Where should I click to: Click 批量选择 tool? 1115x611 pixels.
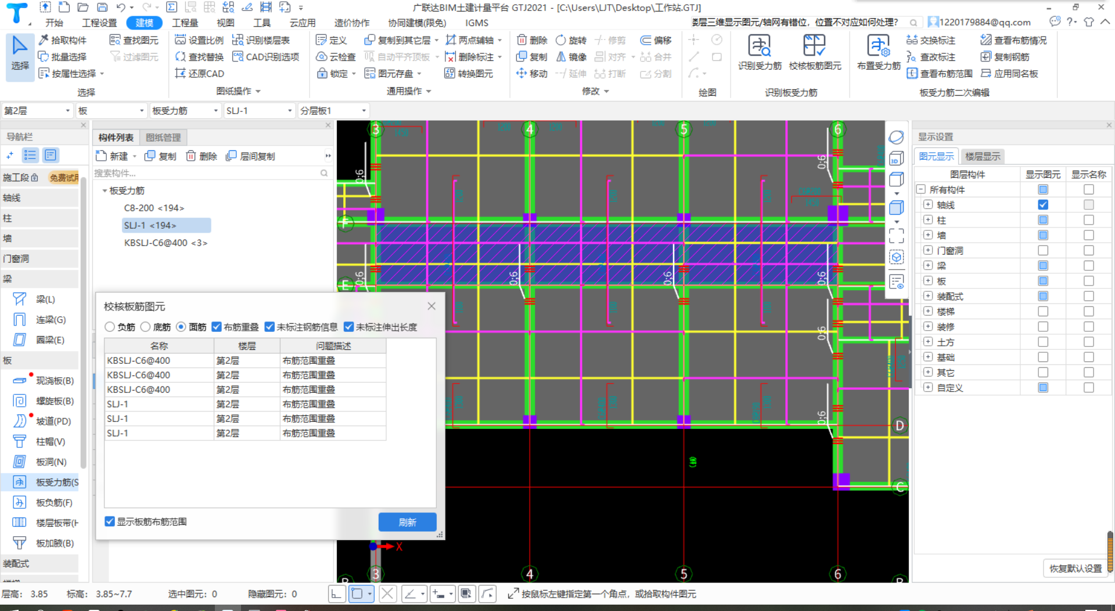click(x=63, y=57)
